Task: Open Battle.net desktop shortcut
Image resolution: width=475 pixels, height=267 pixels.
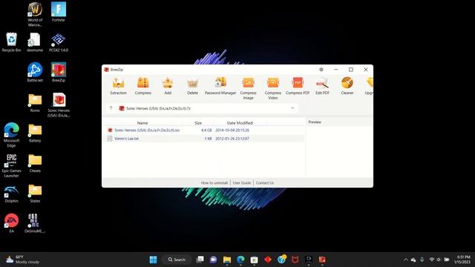Action: (35, 73)
